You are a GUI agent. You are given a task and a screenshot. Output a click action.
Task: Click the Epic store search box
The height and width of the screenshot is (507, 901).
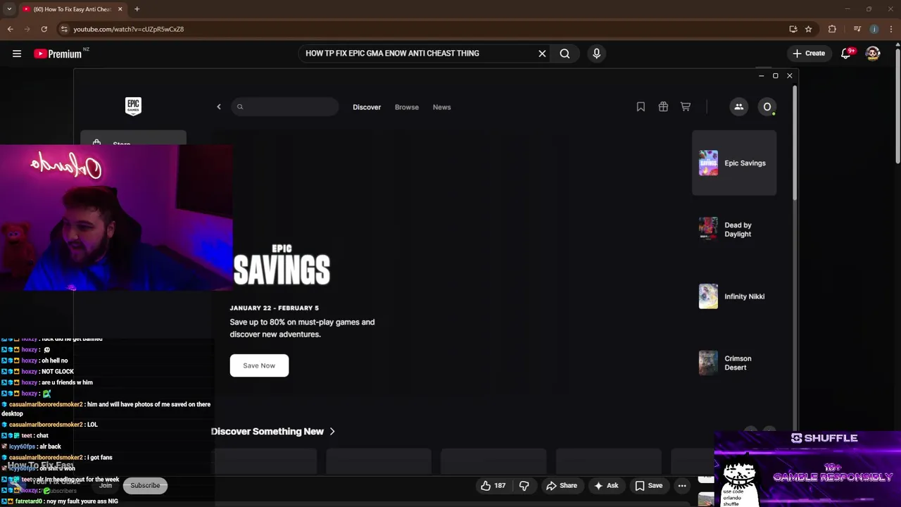point(285,107)
